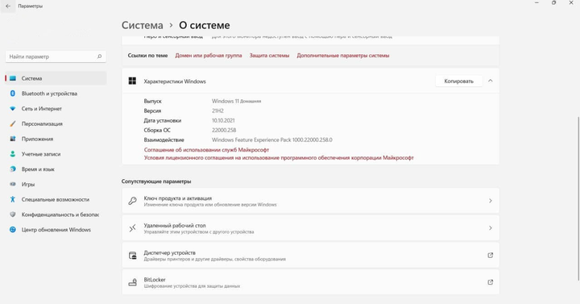Click the BitLocker lock drive icon
The height and width of the screenshot is (304, 580).
pos(132,282)
